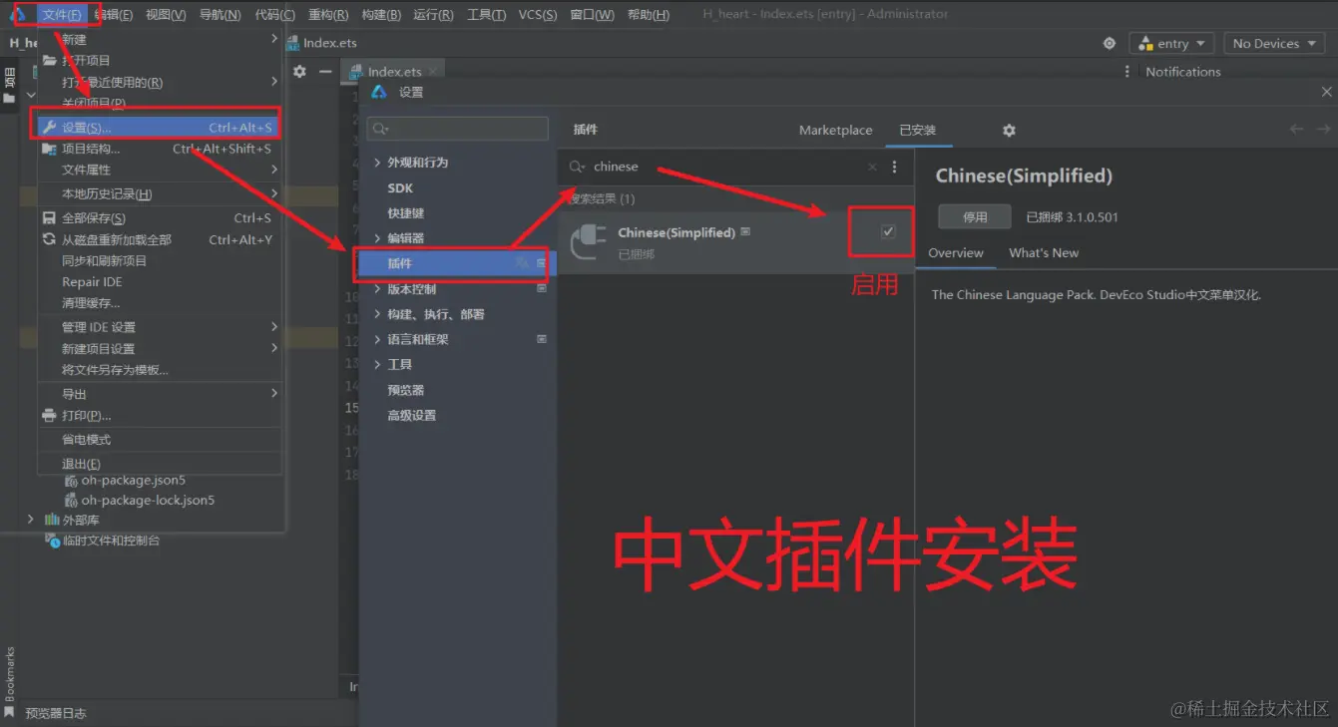Open the 重构(R) menu
The image size is (1338, 727).
tap(328, 15)
